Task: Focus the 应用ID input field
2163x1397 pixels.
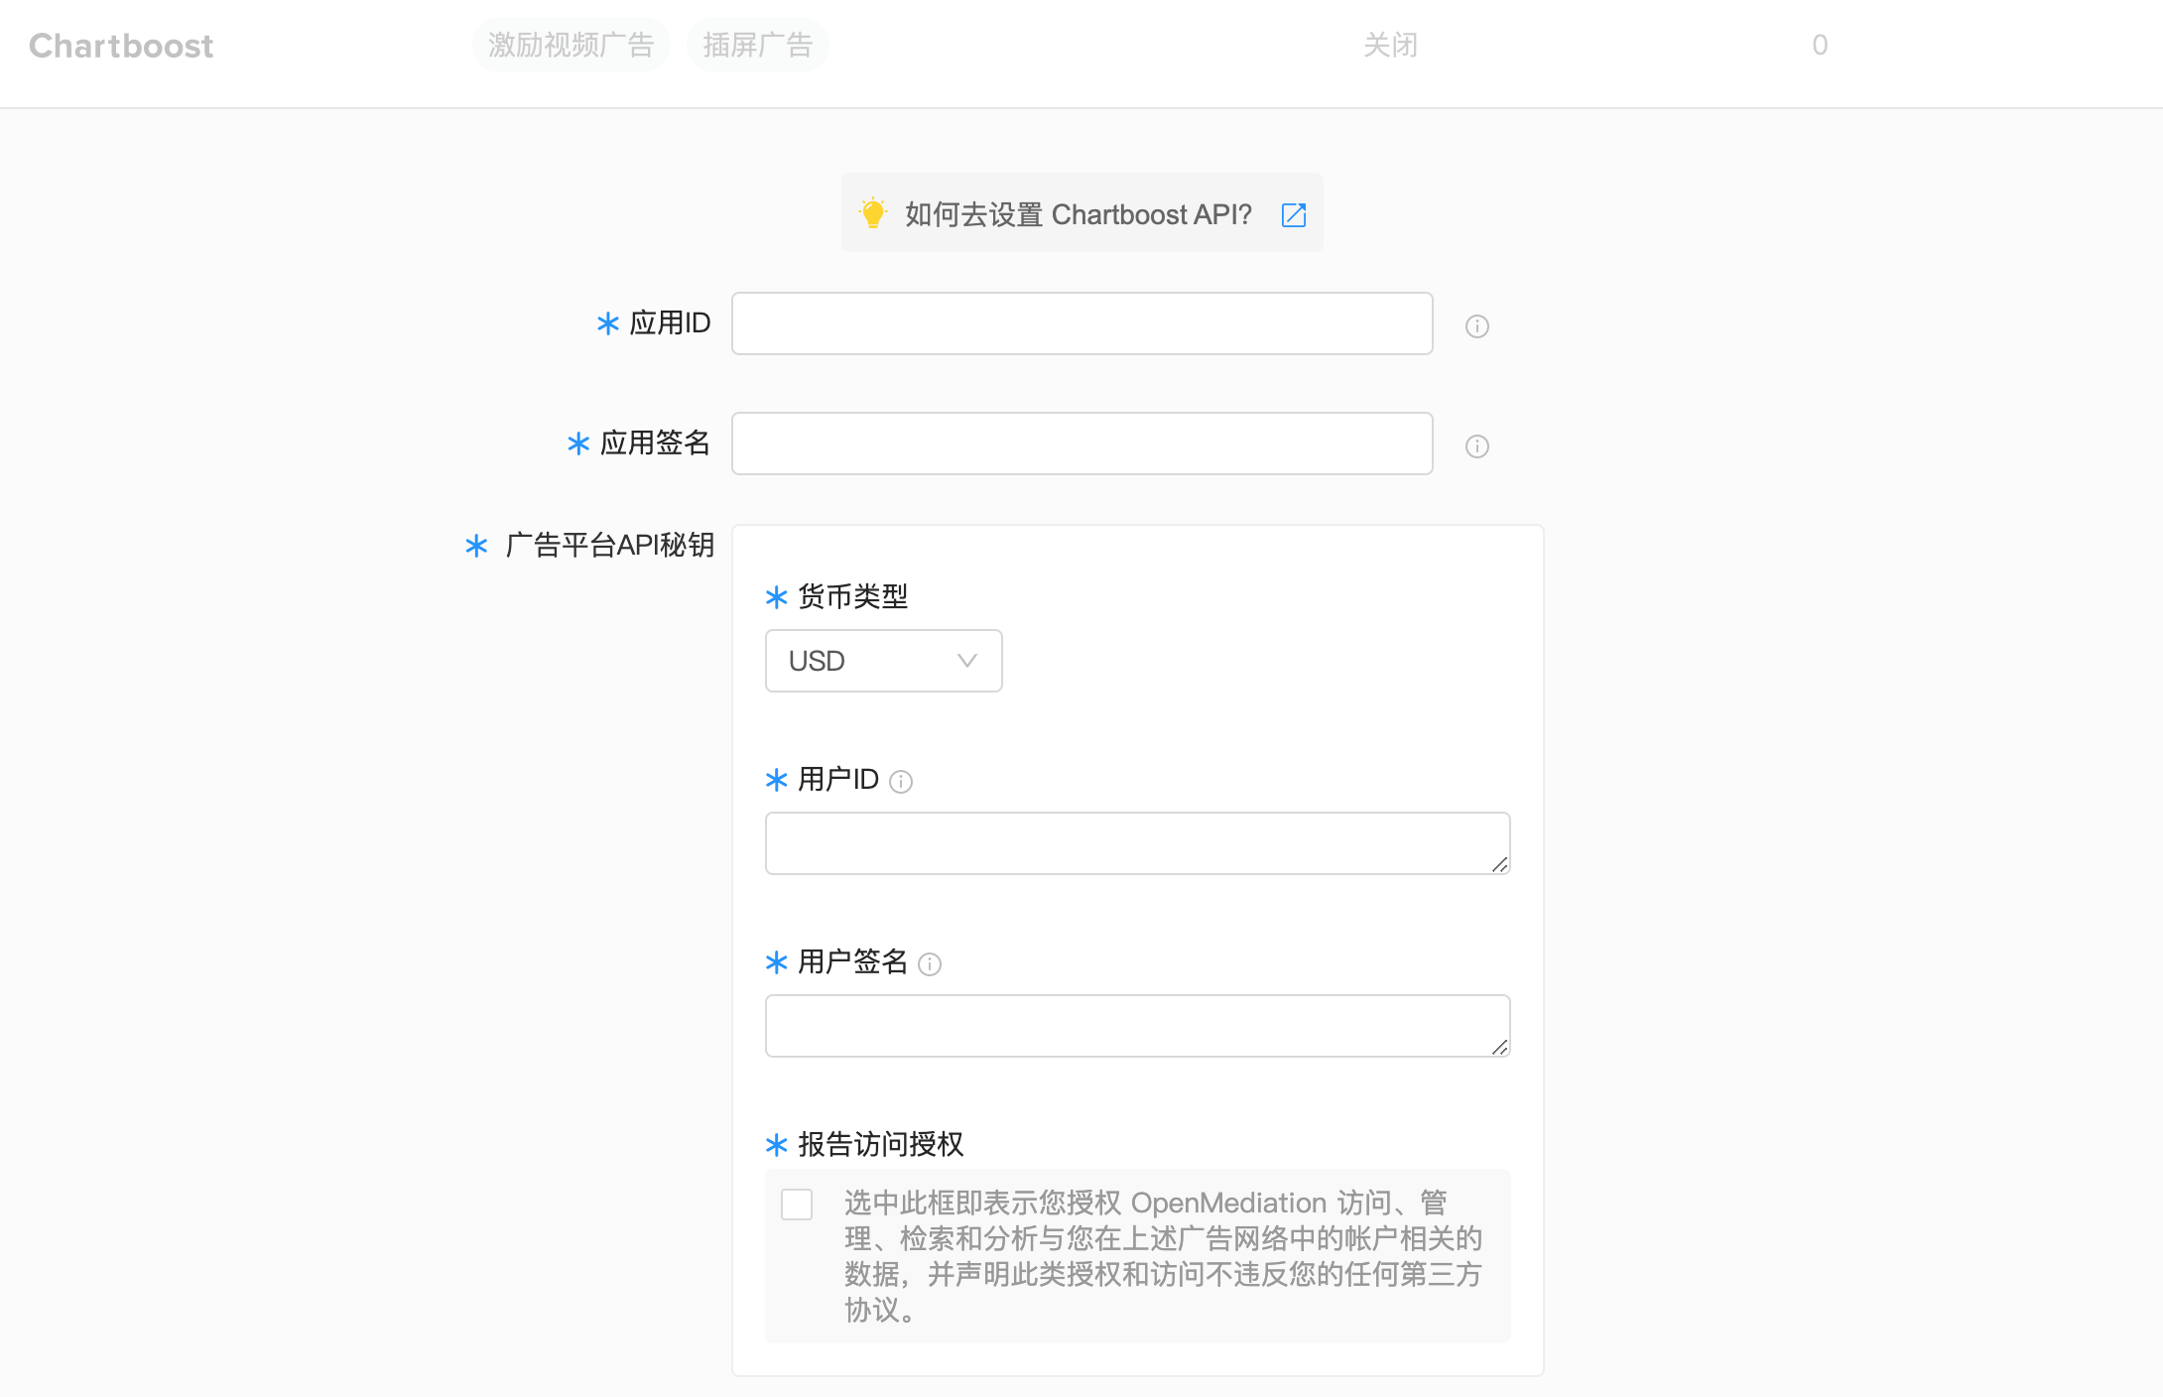Action: 1082,323
